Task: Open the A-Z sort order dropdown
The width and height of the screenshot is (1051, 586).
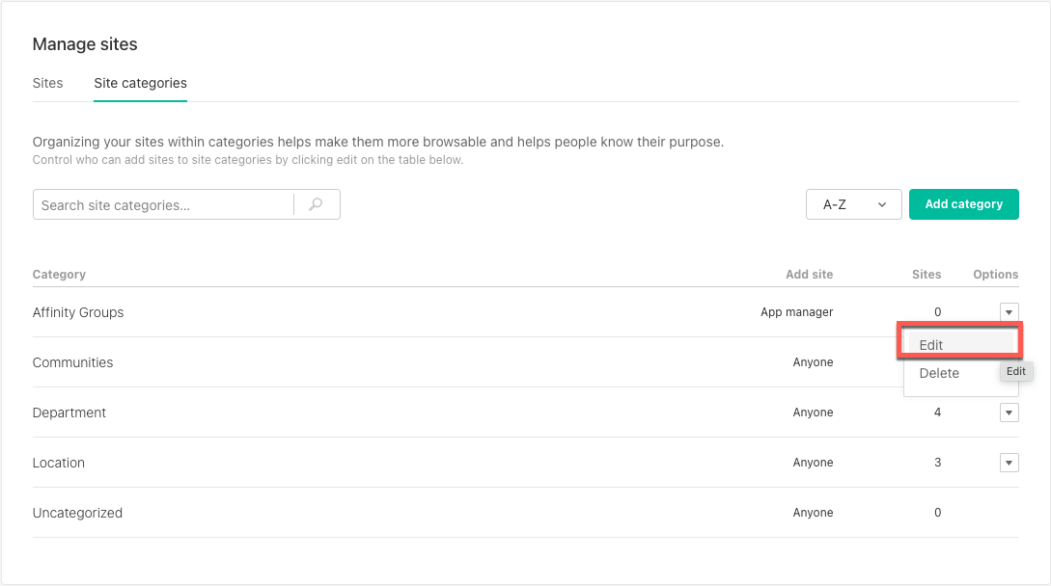Action: (852, 204)
